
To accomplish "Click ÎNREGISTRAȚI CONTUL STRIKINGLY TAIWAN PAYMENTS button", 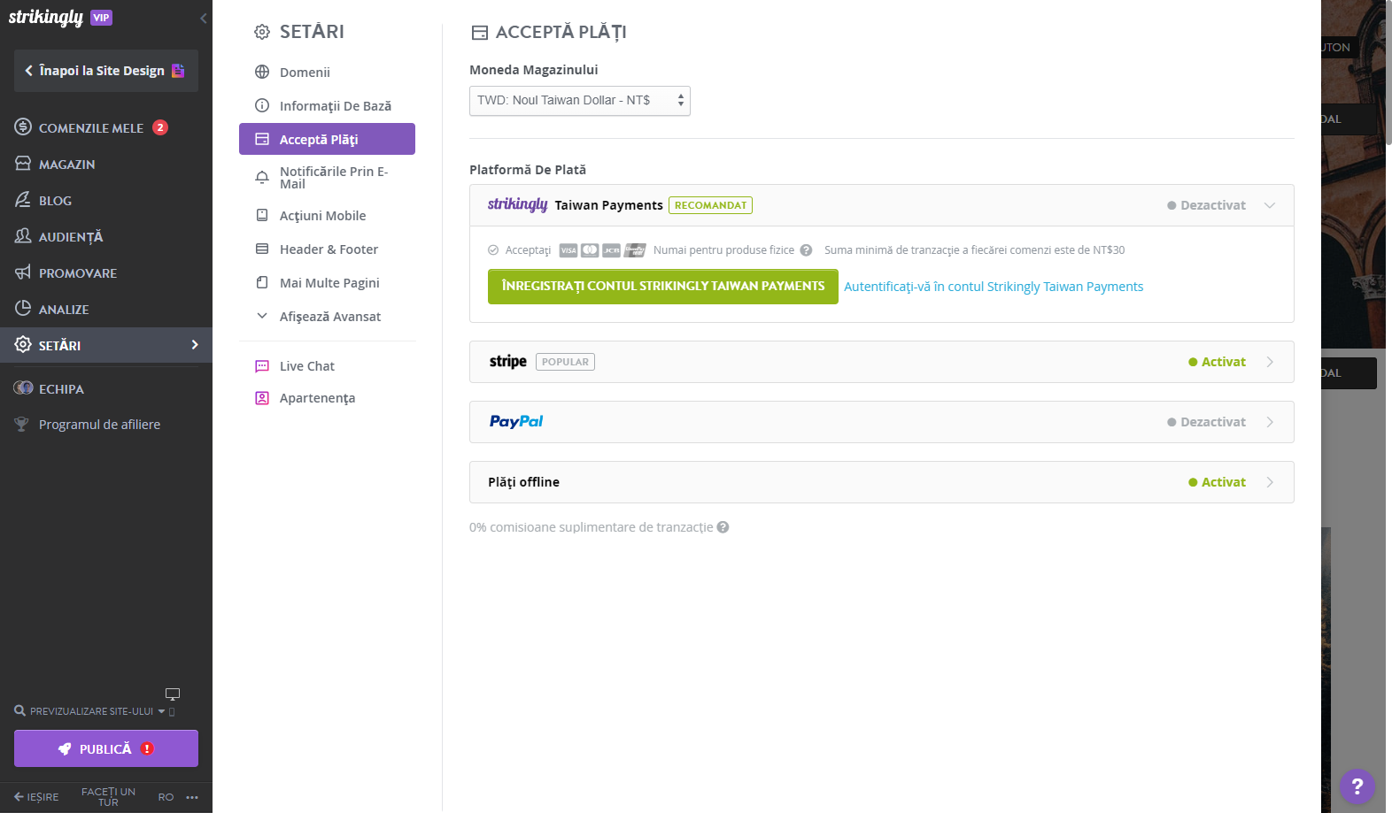I will tap(663, 287).
